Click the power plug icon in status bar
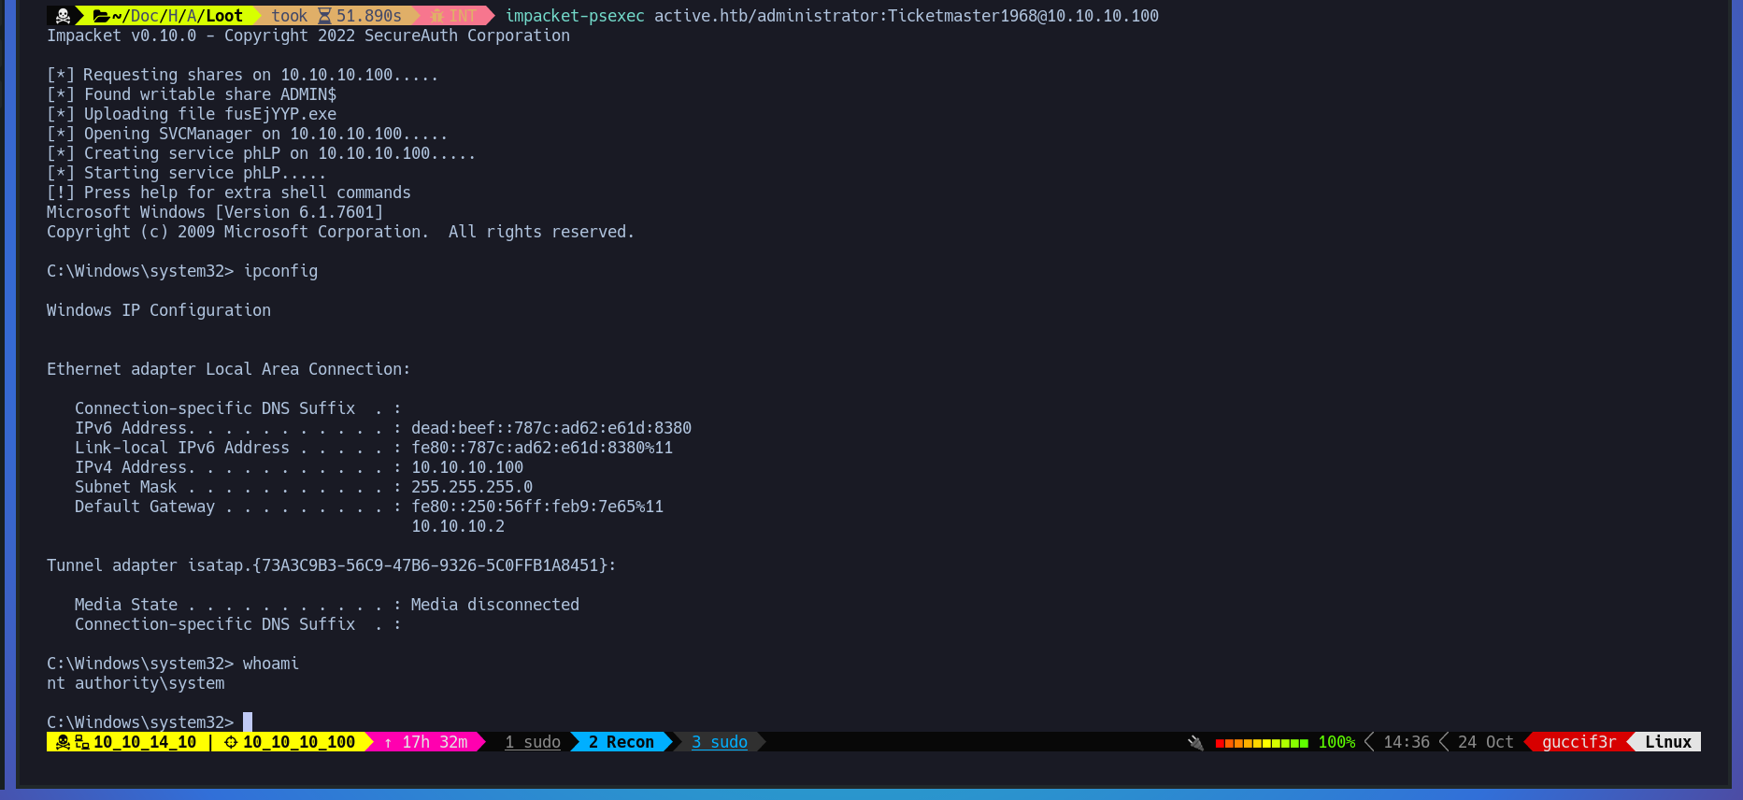Image resolution: width=1743 pixels, height=800 pixels. 1195,743
